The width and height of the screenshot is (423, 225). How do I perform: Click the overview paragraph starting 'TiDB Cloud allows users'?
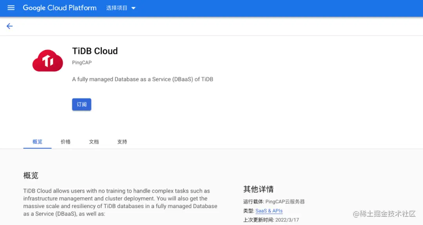[120, 202]
